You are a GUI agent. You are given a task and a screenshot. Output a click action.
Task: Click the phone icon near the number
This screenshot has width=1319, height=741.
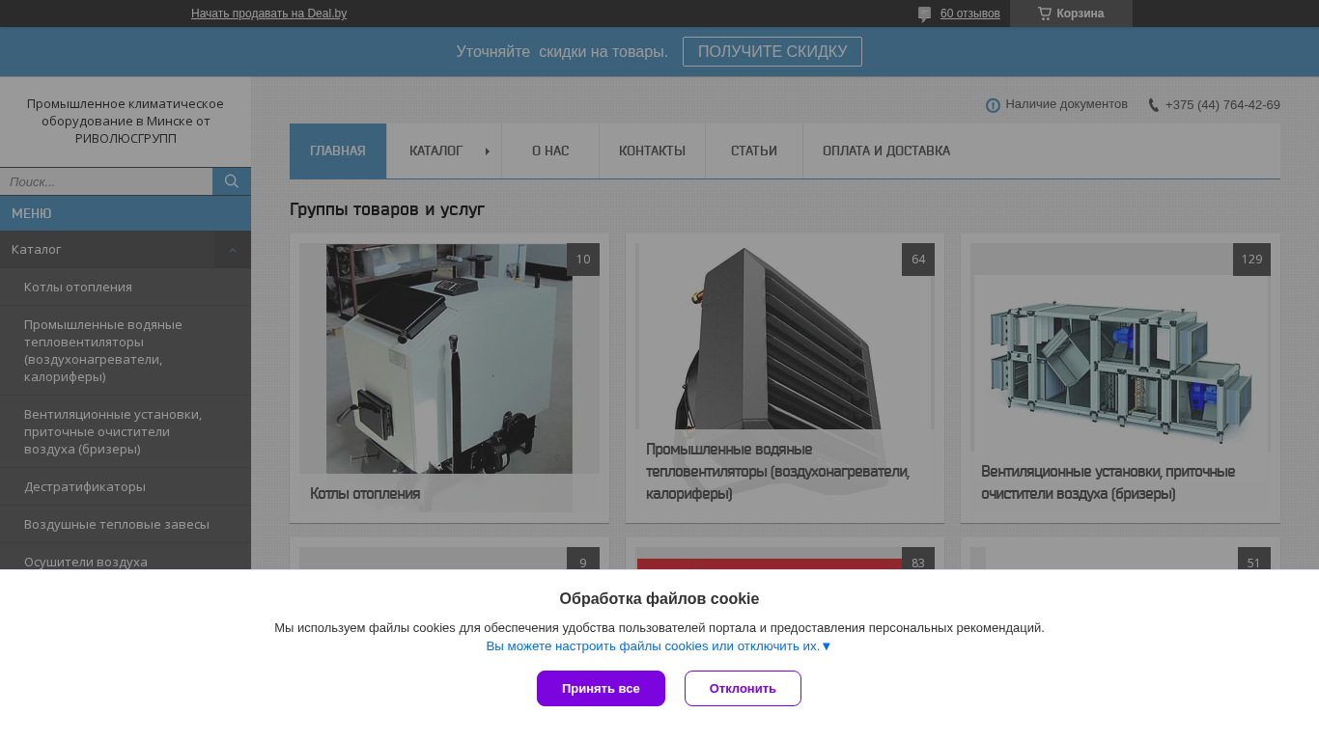click(x=1153, y=105)
